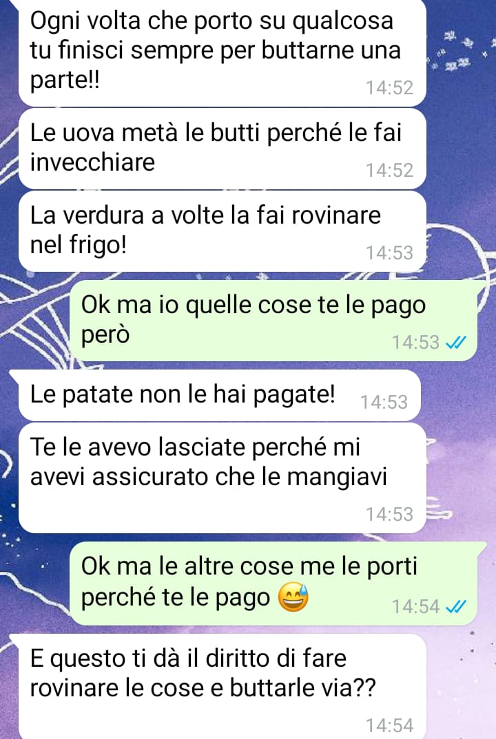Click the 14:53 timestamp on 'nel frigo!' message

click(x=390, y=253)
